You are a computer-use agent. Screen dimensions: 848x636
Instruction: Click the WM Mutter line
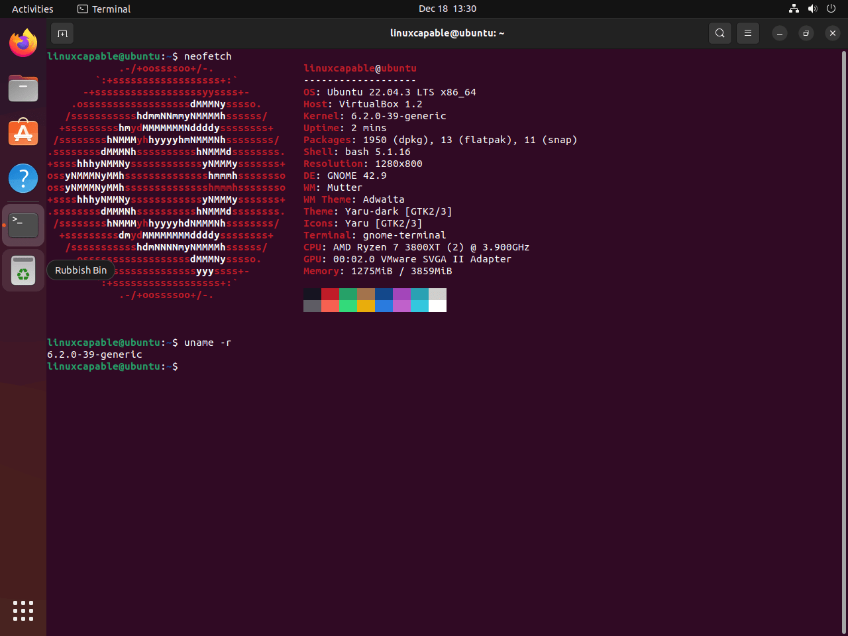[333, 187]
